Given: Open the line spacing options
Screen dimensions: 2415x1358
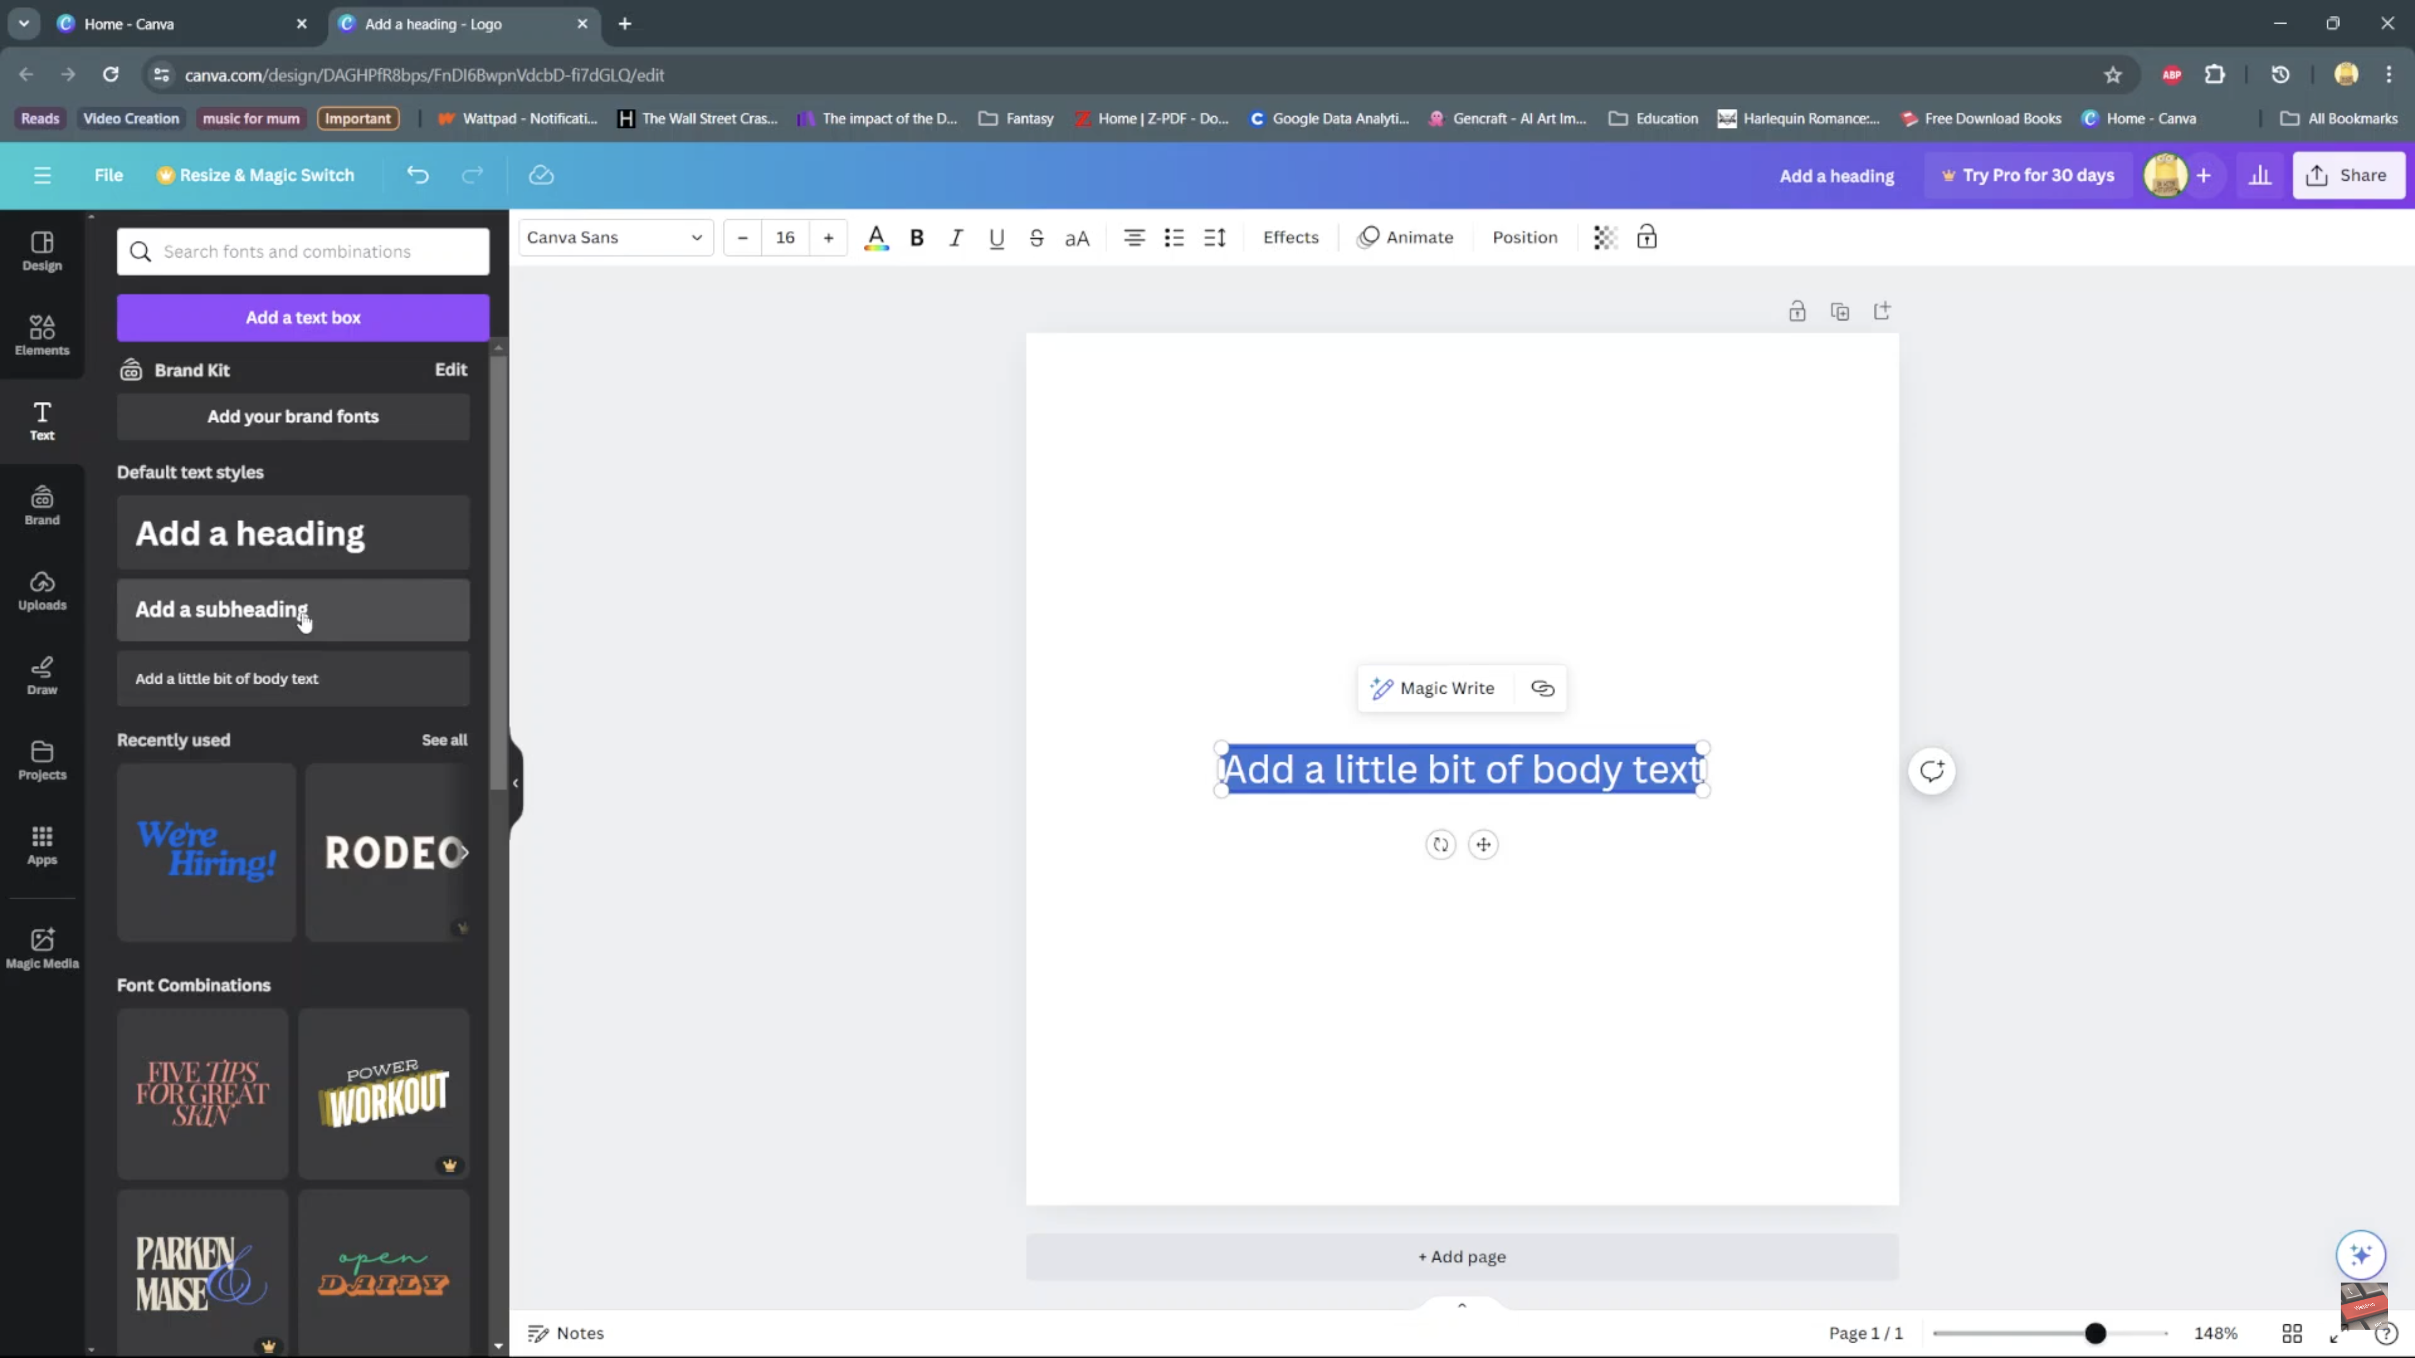Looking at the screenshot, I should (1215, 238).
